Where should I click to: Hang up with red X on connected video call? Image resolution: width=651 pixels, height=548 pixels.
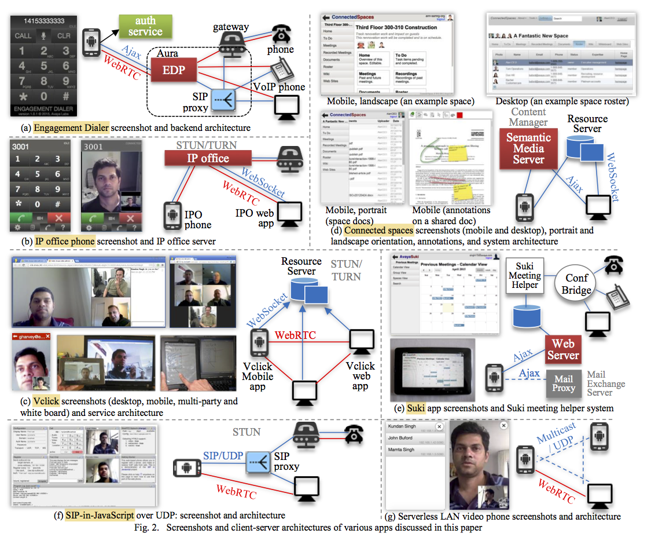(130, 218)
